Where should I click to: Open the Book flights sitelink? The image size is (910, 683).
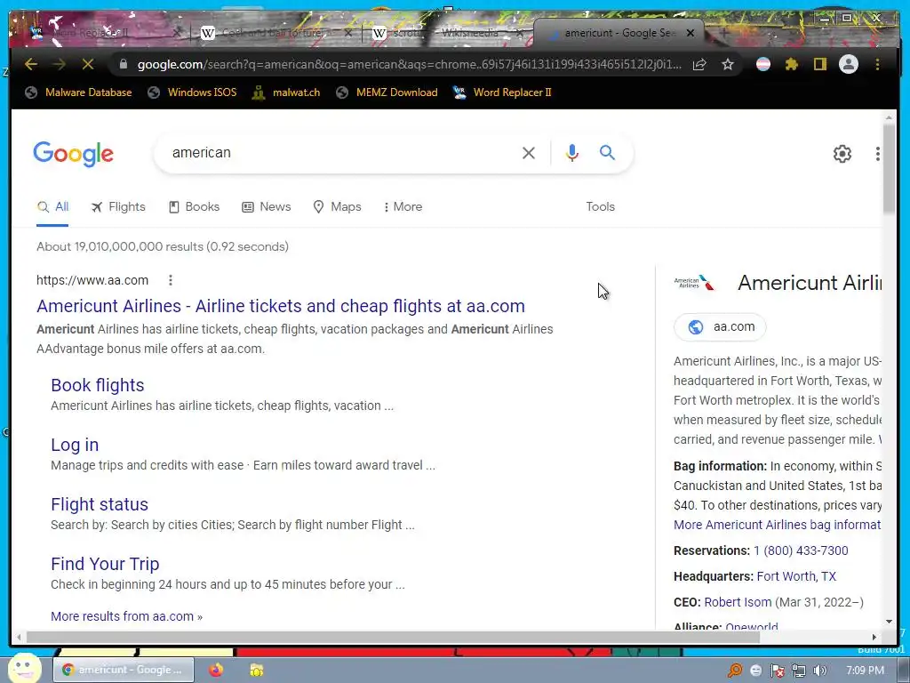tap(98, 385)
